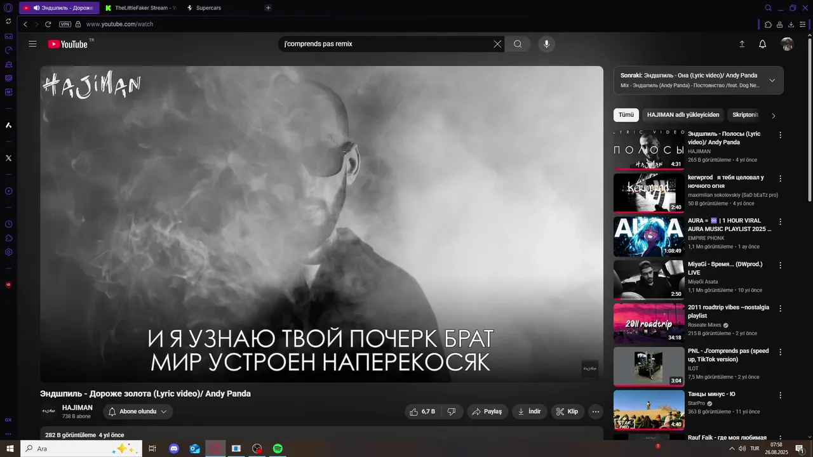This screenshot has width=813, height=457.
Task: Open the 2011 roadtrip thumbnail
Action: tap(648, 323)
